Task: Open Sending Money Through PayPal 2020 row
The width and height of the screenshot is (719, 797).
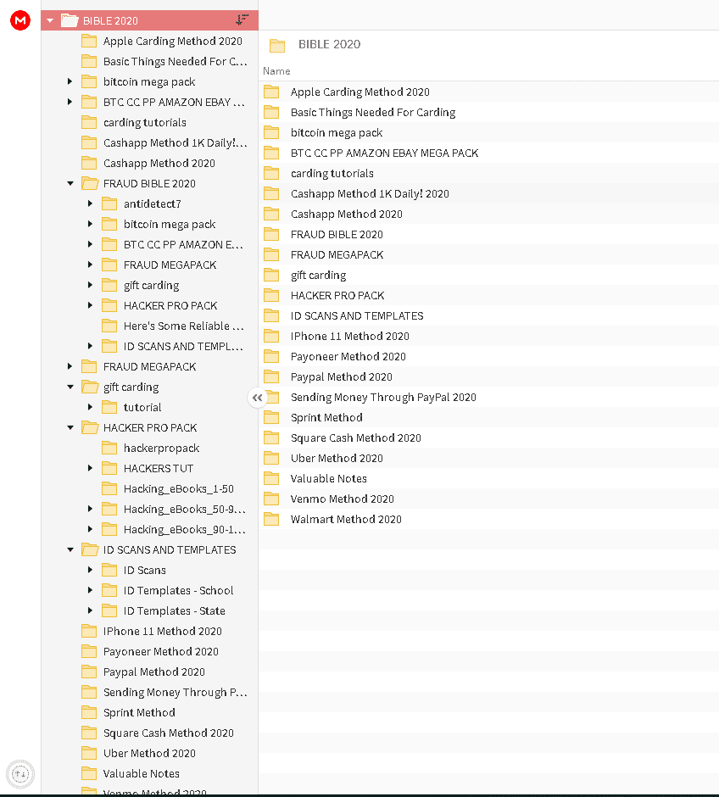Action: 489,397
